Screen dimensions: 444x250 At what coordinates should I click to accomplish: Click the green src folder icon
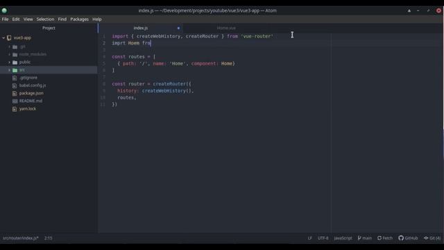(15, 70)
